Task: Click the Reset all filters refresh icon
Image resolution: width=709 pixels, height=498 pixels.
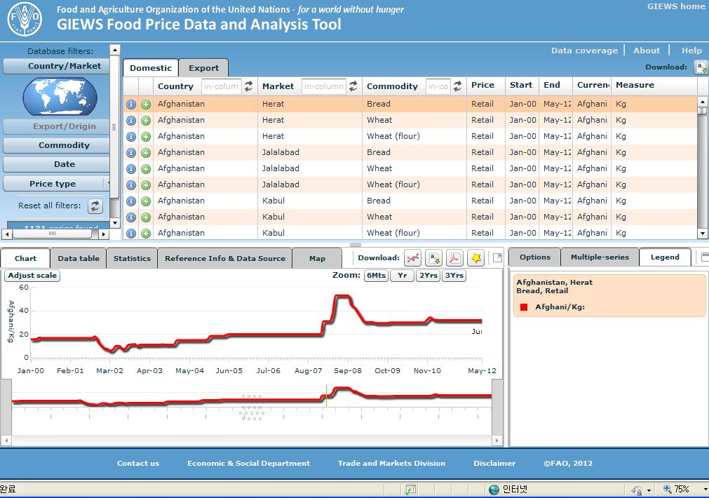Action: pyautogui.click(x=95, y=206)
